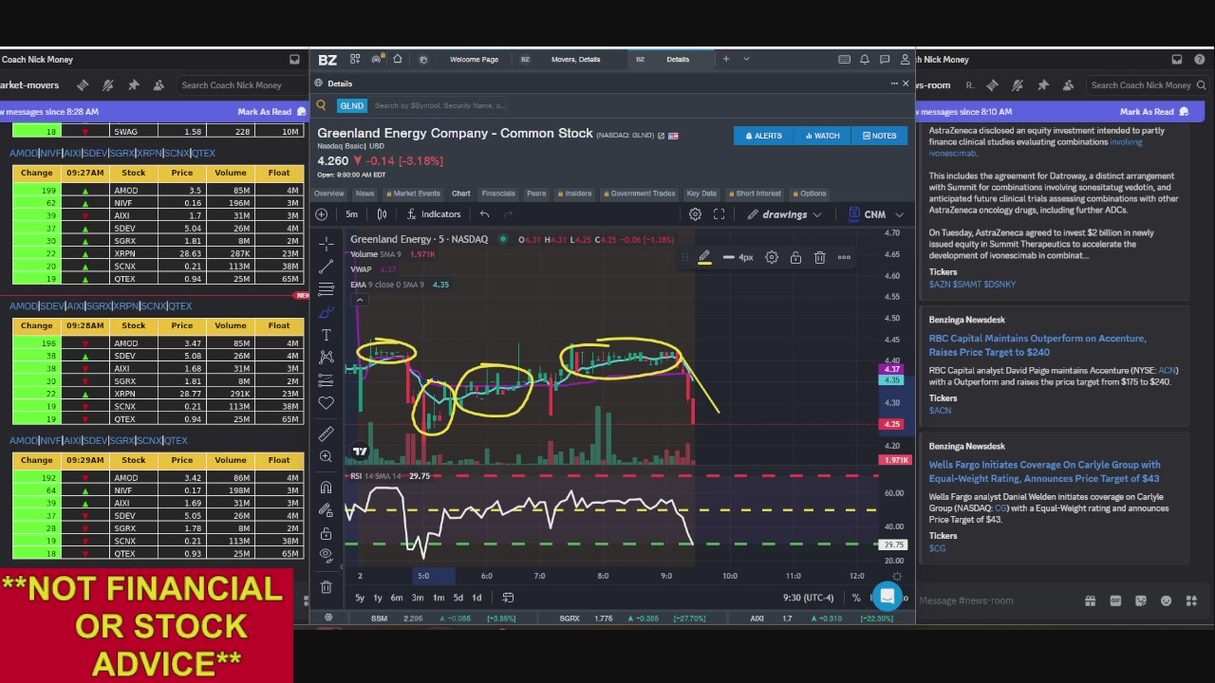
Task: Select the ruler measure tool
Action: pyautogui.click(x=326, y=434)
